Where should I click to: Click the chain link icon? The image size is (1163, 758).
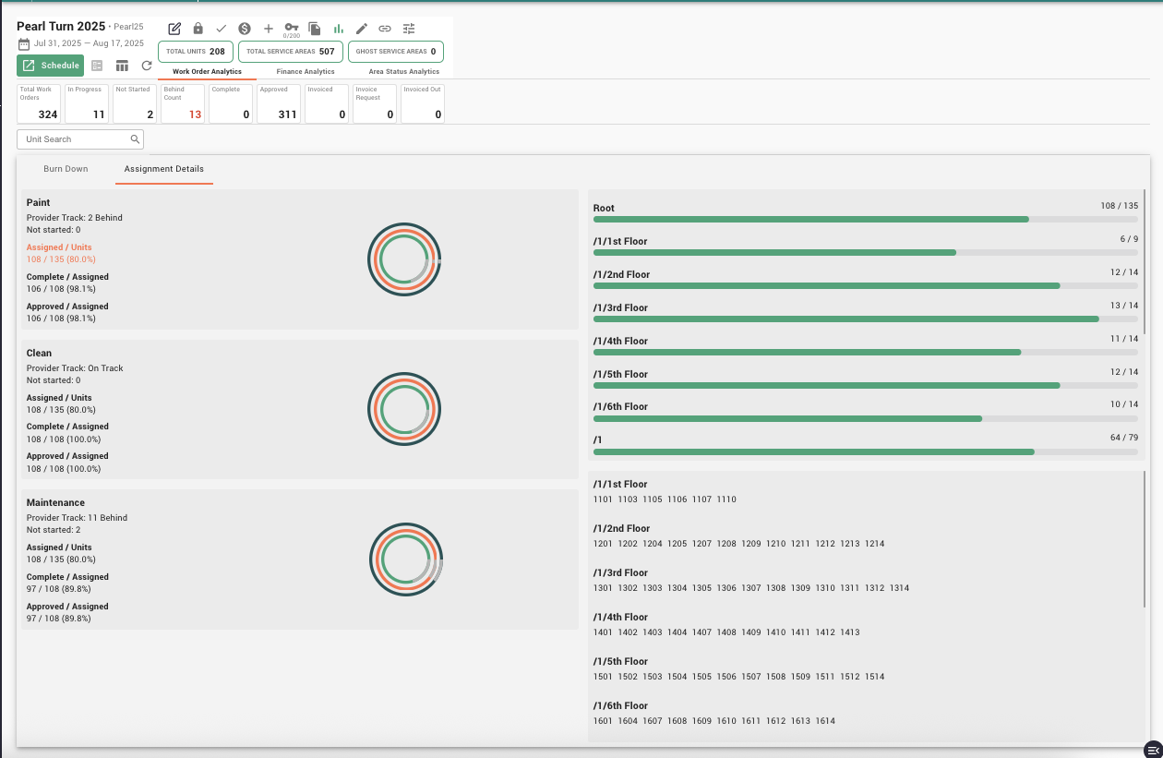(385, 29)
